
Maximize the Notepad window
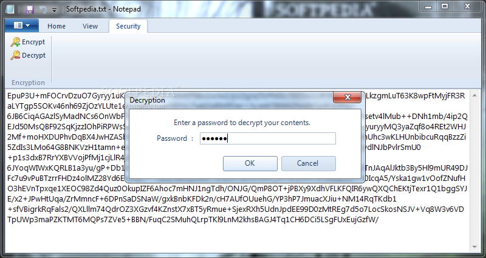point(445,6)
